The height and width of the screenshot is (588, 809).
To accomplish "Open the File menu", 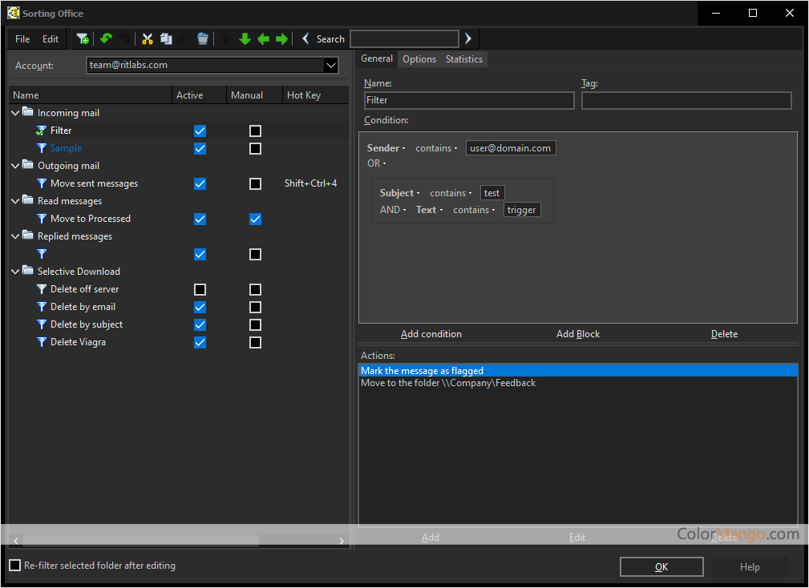I will pos(22,39).
